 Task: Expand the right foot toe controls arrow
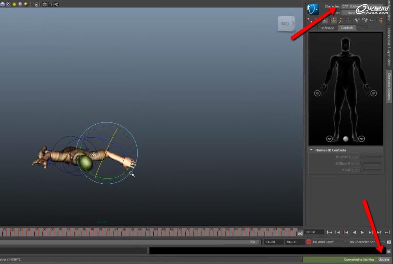(329, 138)
